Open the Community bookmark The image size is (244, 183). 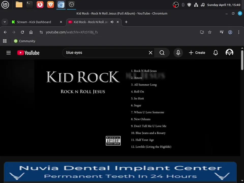click(x=25, y=41)
